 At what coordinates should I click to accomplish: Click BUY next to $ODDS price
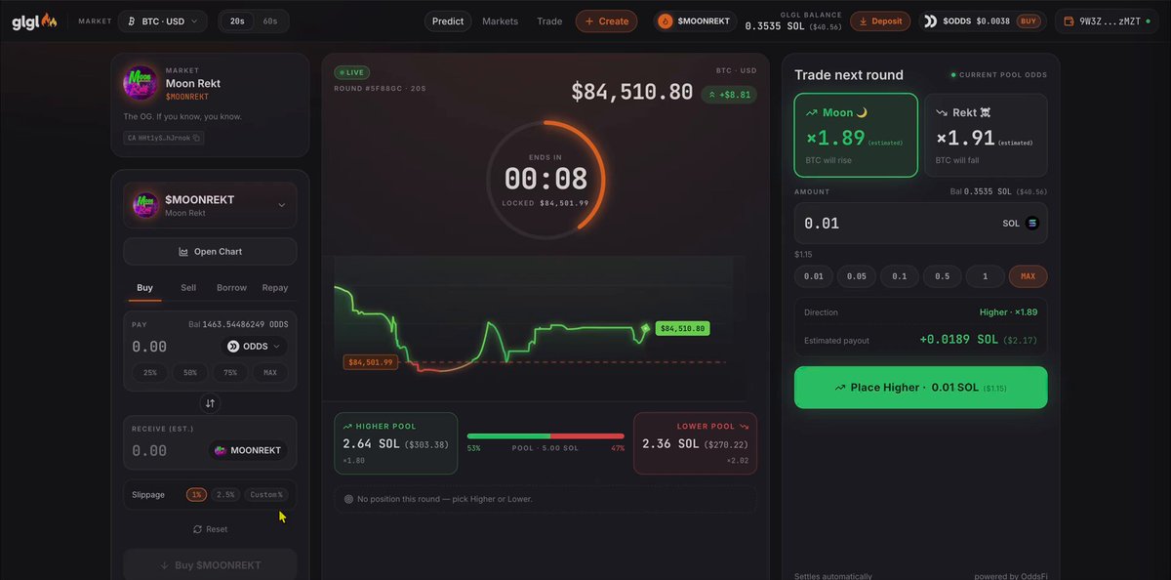coord(1029,21)
